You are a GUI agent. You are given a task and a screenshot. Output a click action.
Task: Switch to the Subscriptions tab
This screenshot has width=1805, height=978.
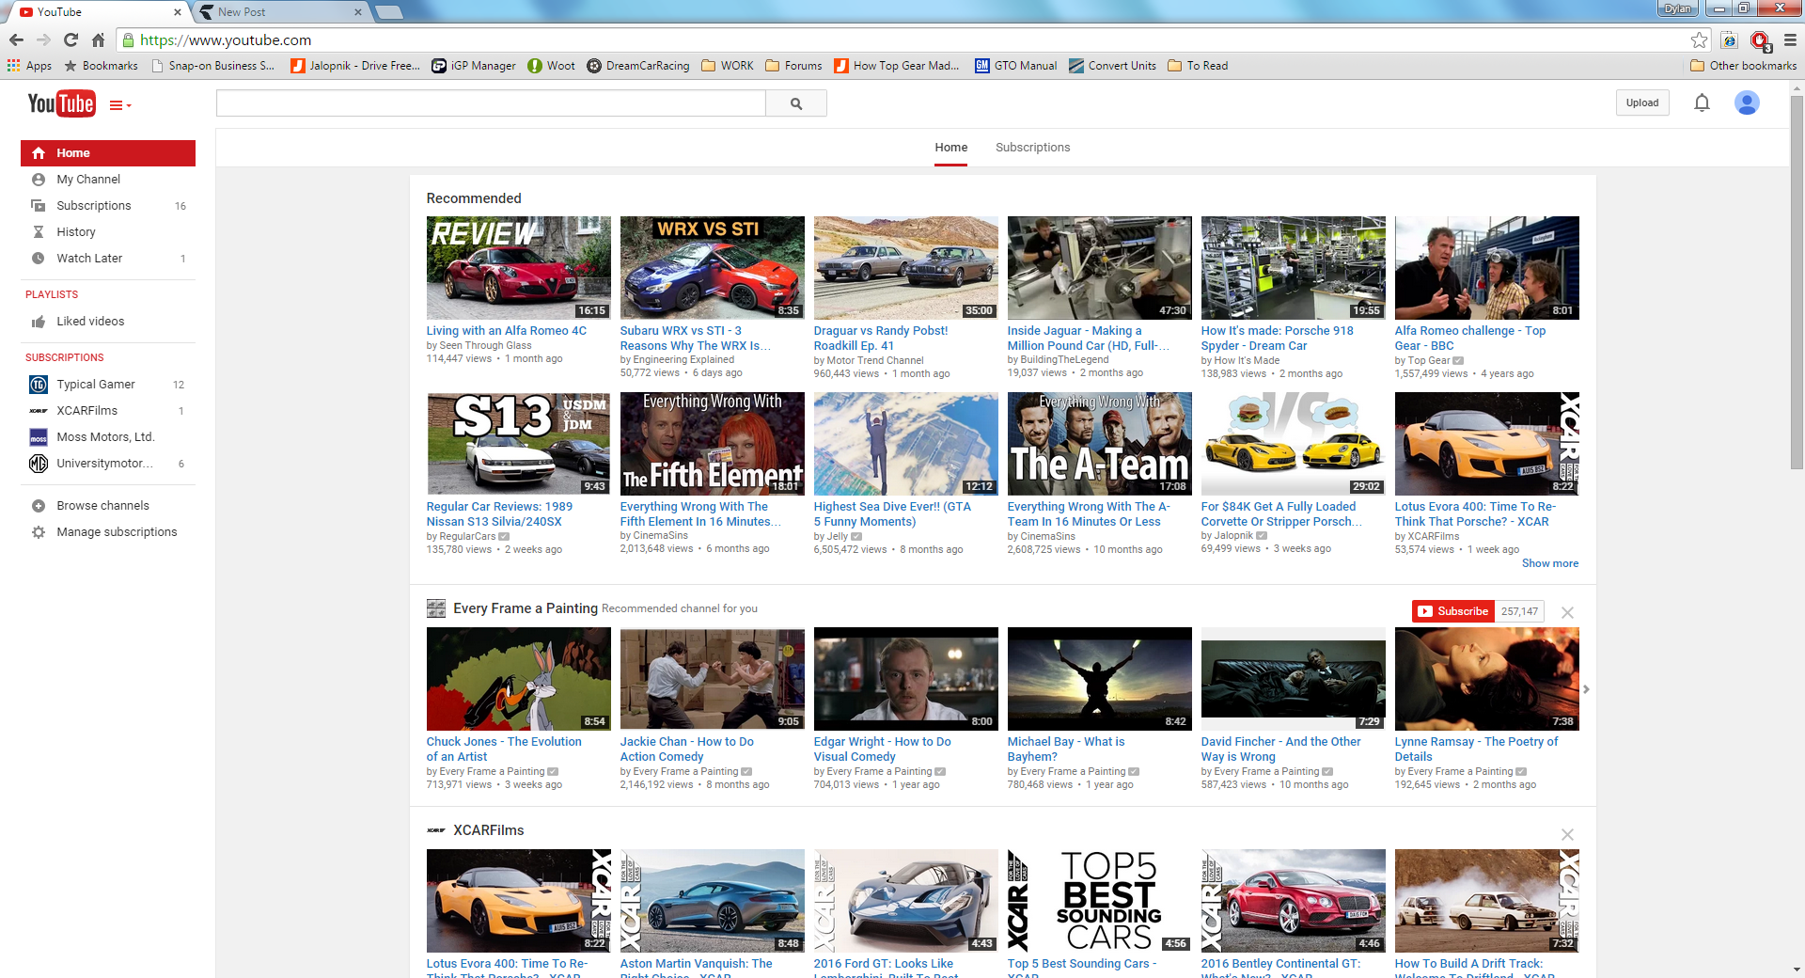1032,148
